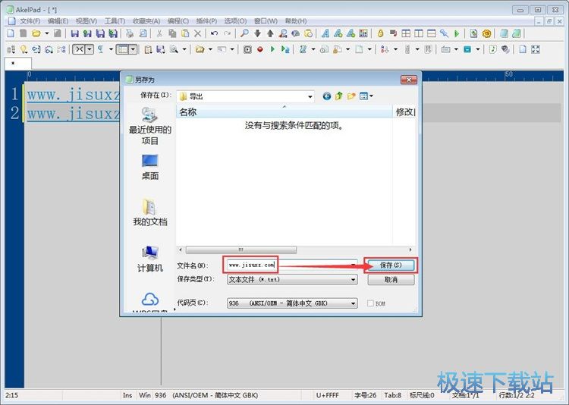Expand arrow beside the pilcrow icon

tap(111, 49)
